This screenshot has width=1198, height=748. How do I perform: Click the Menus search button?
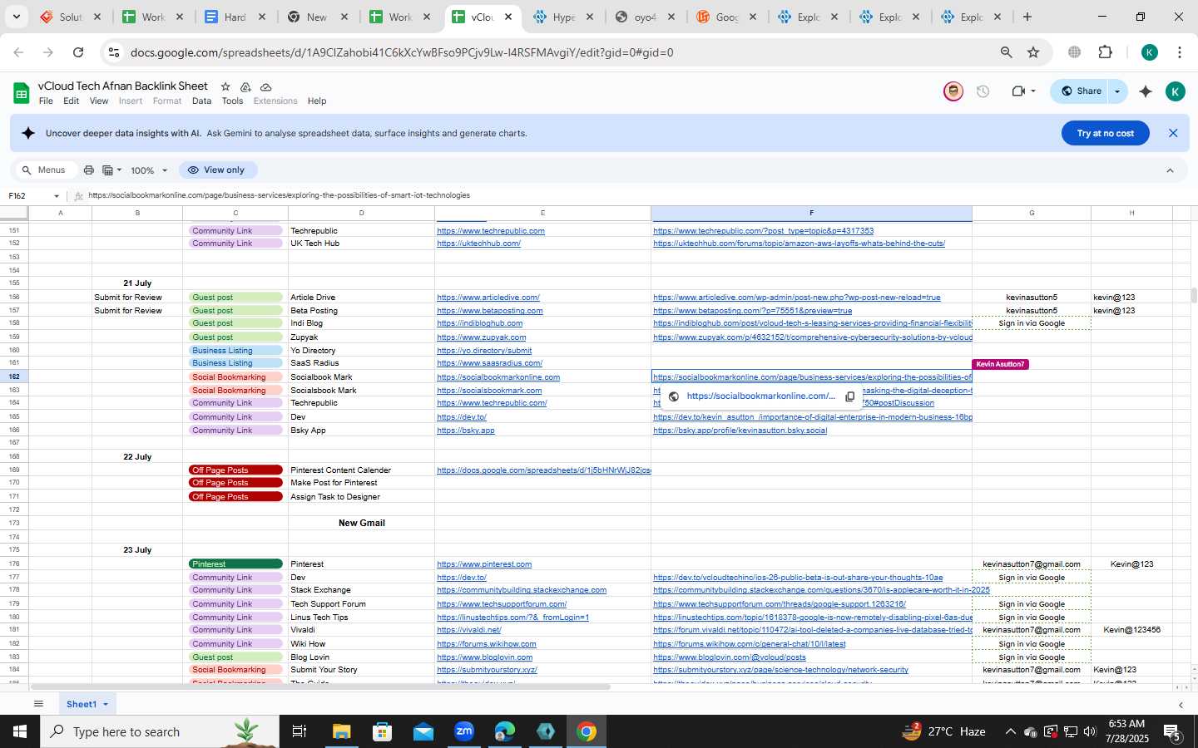[45, 170]
